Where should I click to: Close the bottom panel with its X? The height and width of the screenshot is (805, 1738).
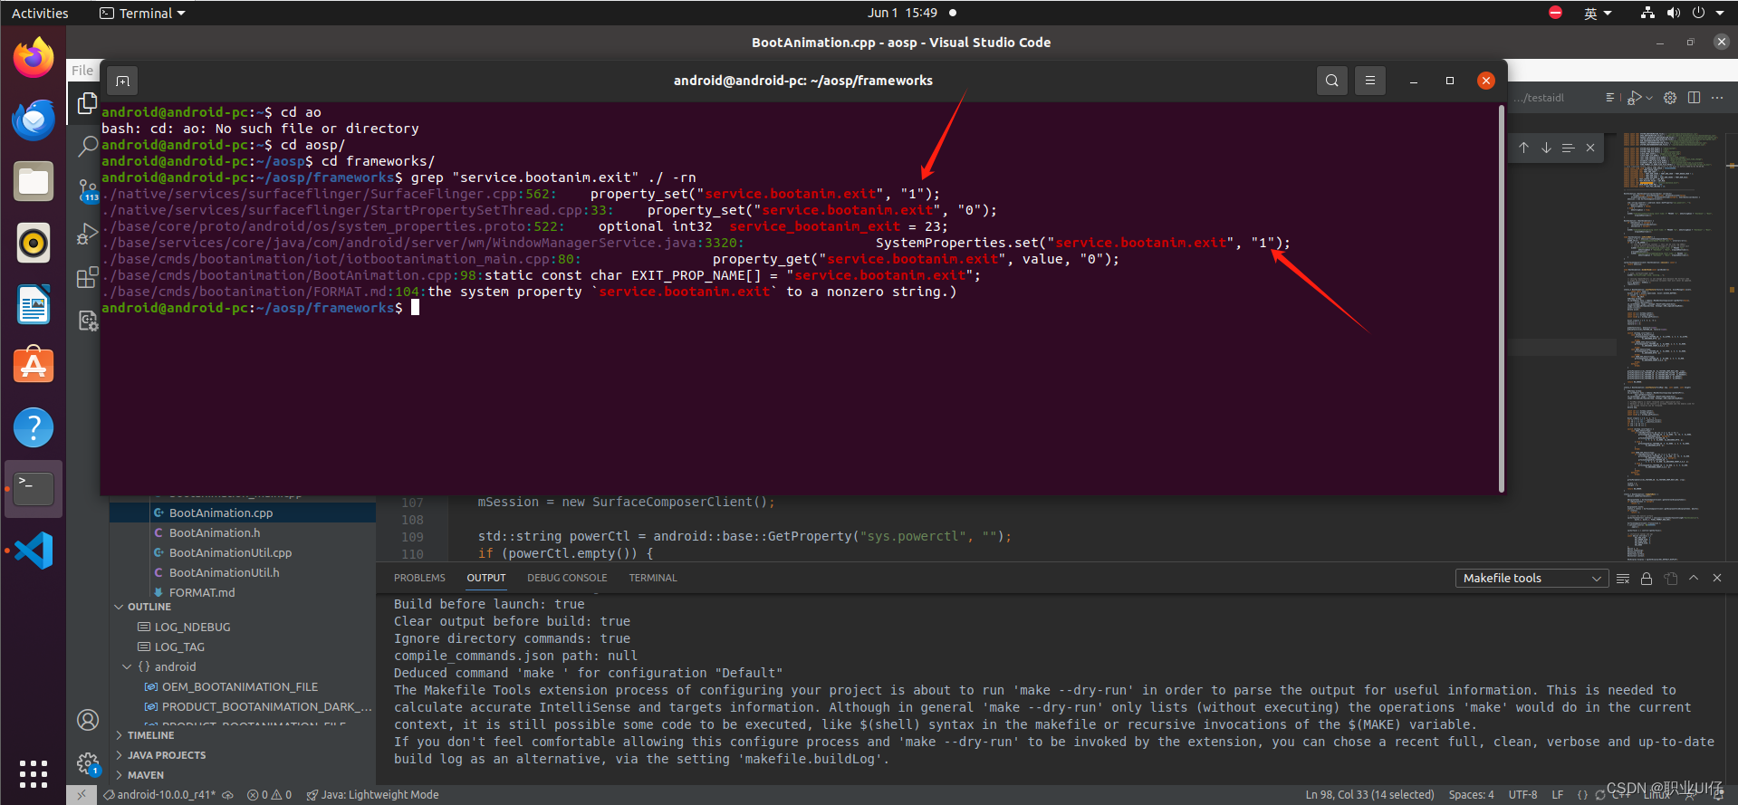(1717, 578)
